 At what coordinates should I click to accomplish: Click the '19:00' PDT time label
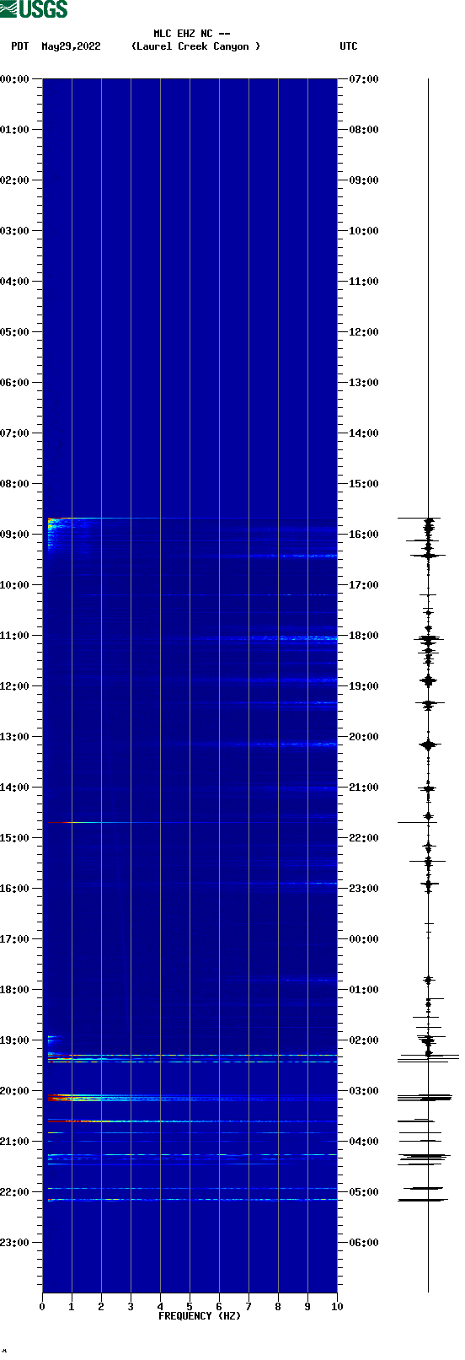coord(15,1040)
